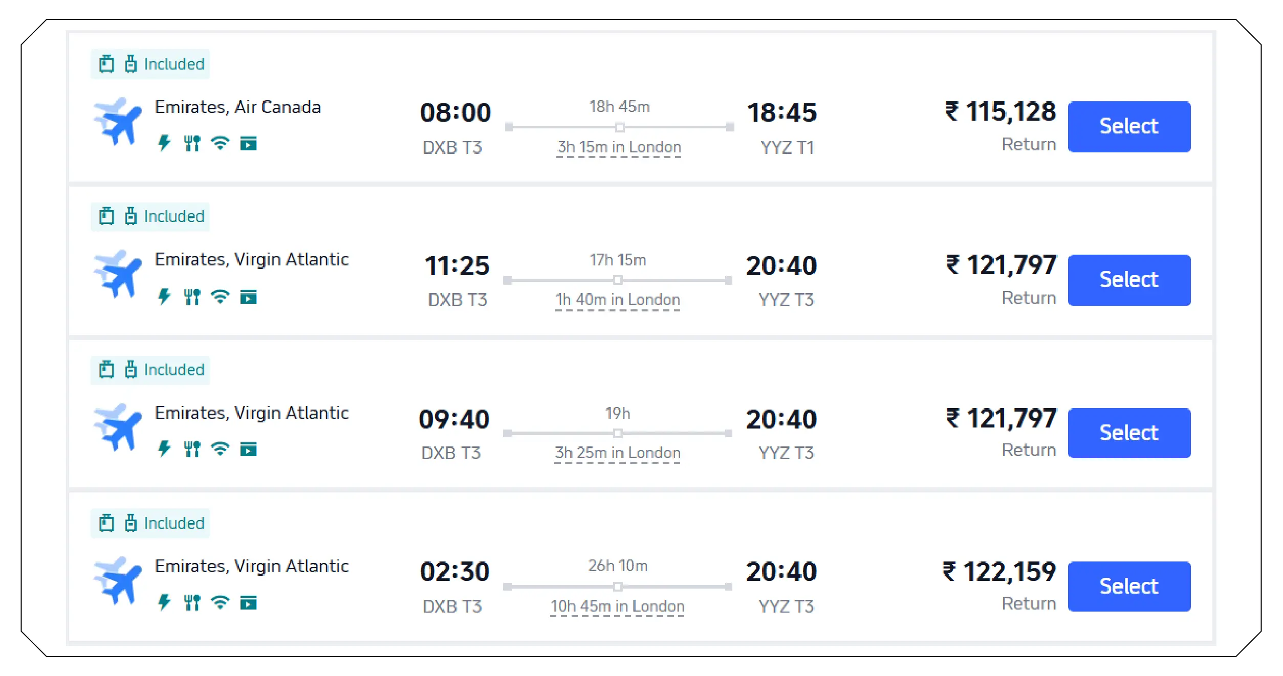Select the flight priced at ₹ 115,128
This screenshot has width=1283, height=676.
[1129, 126]
